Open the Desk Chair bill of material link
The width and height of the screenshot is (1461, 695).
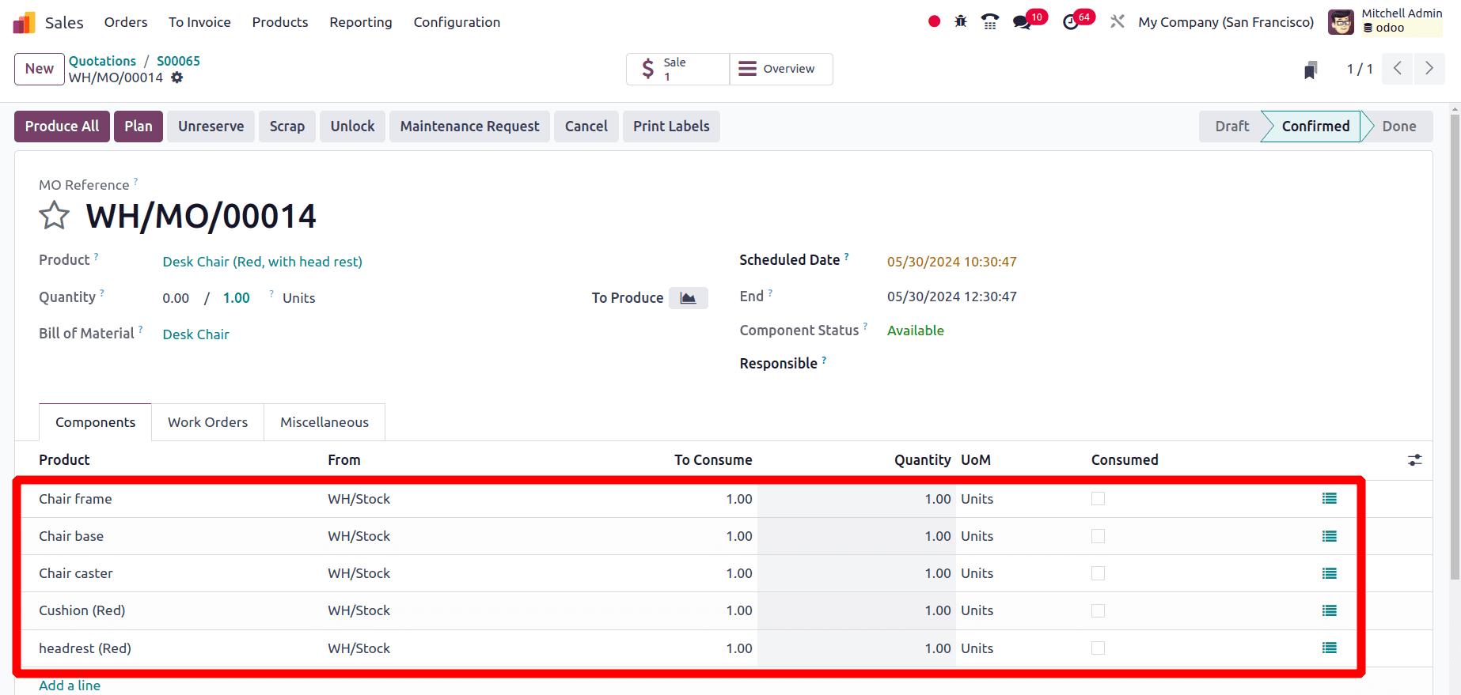[195, 334]
